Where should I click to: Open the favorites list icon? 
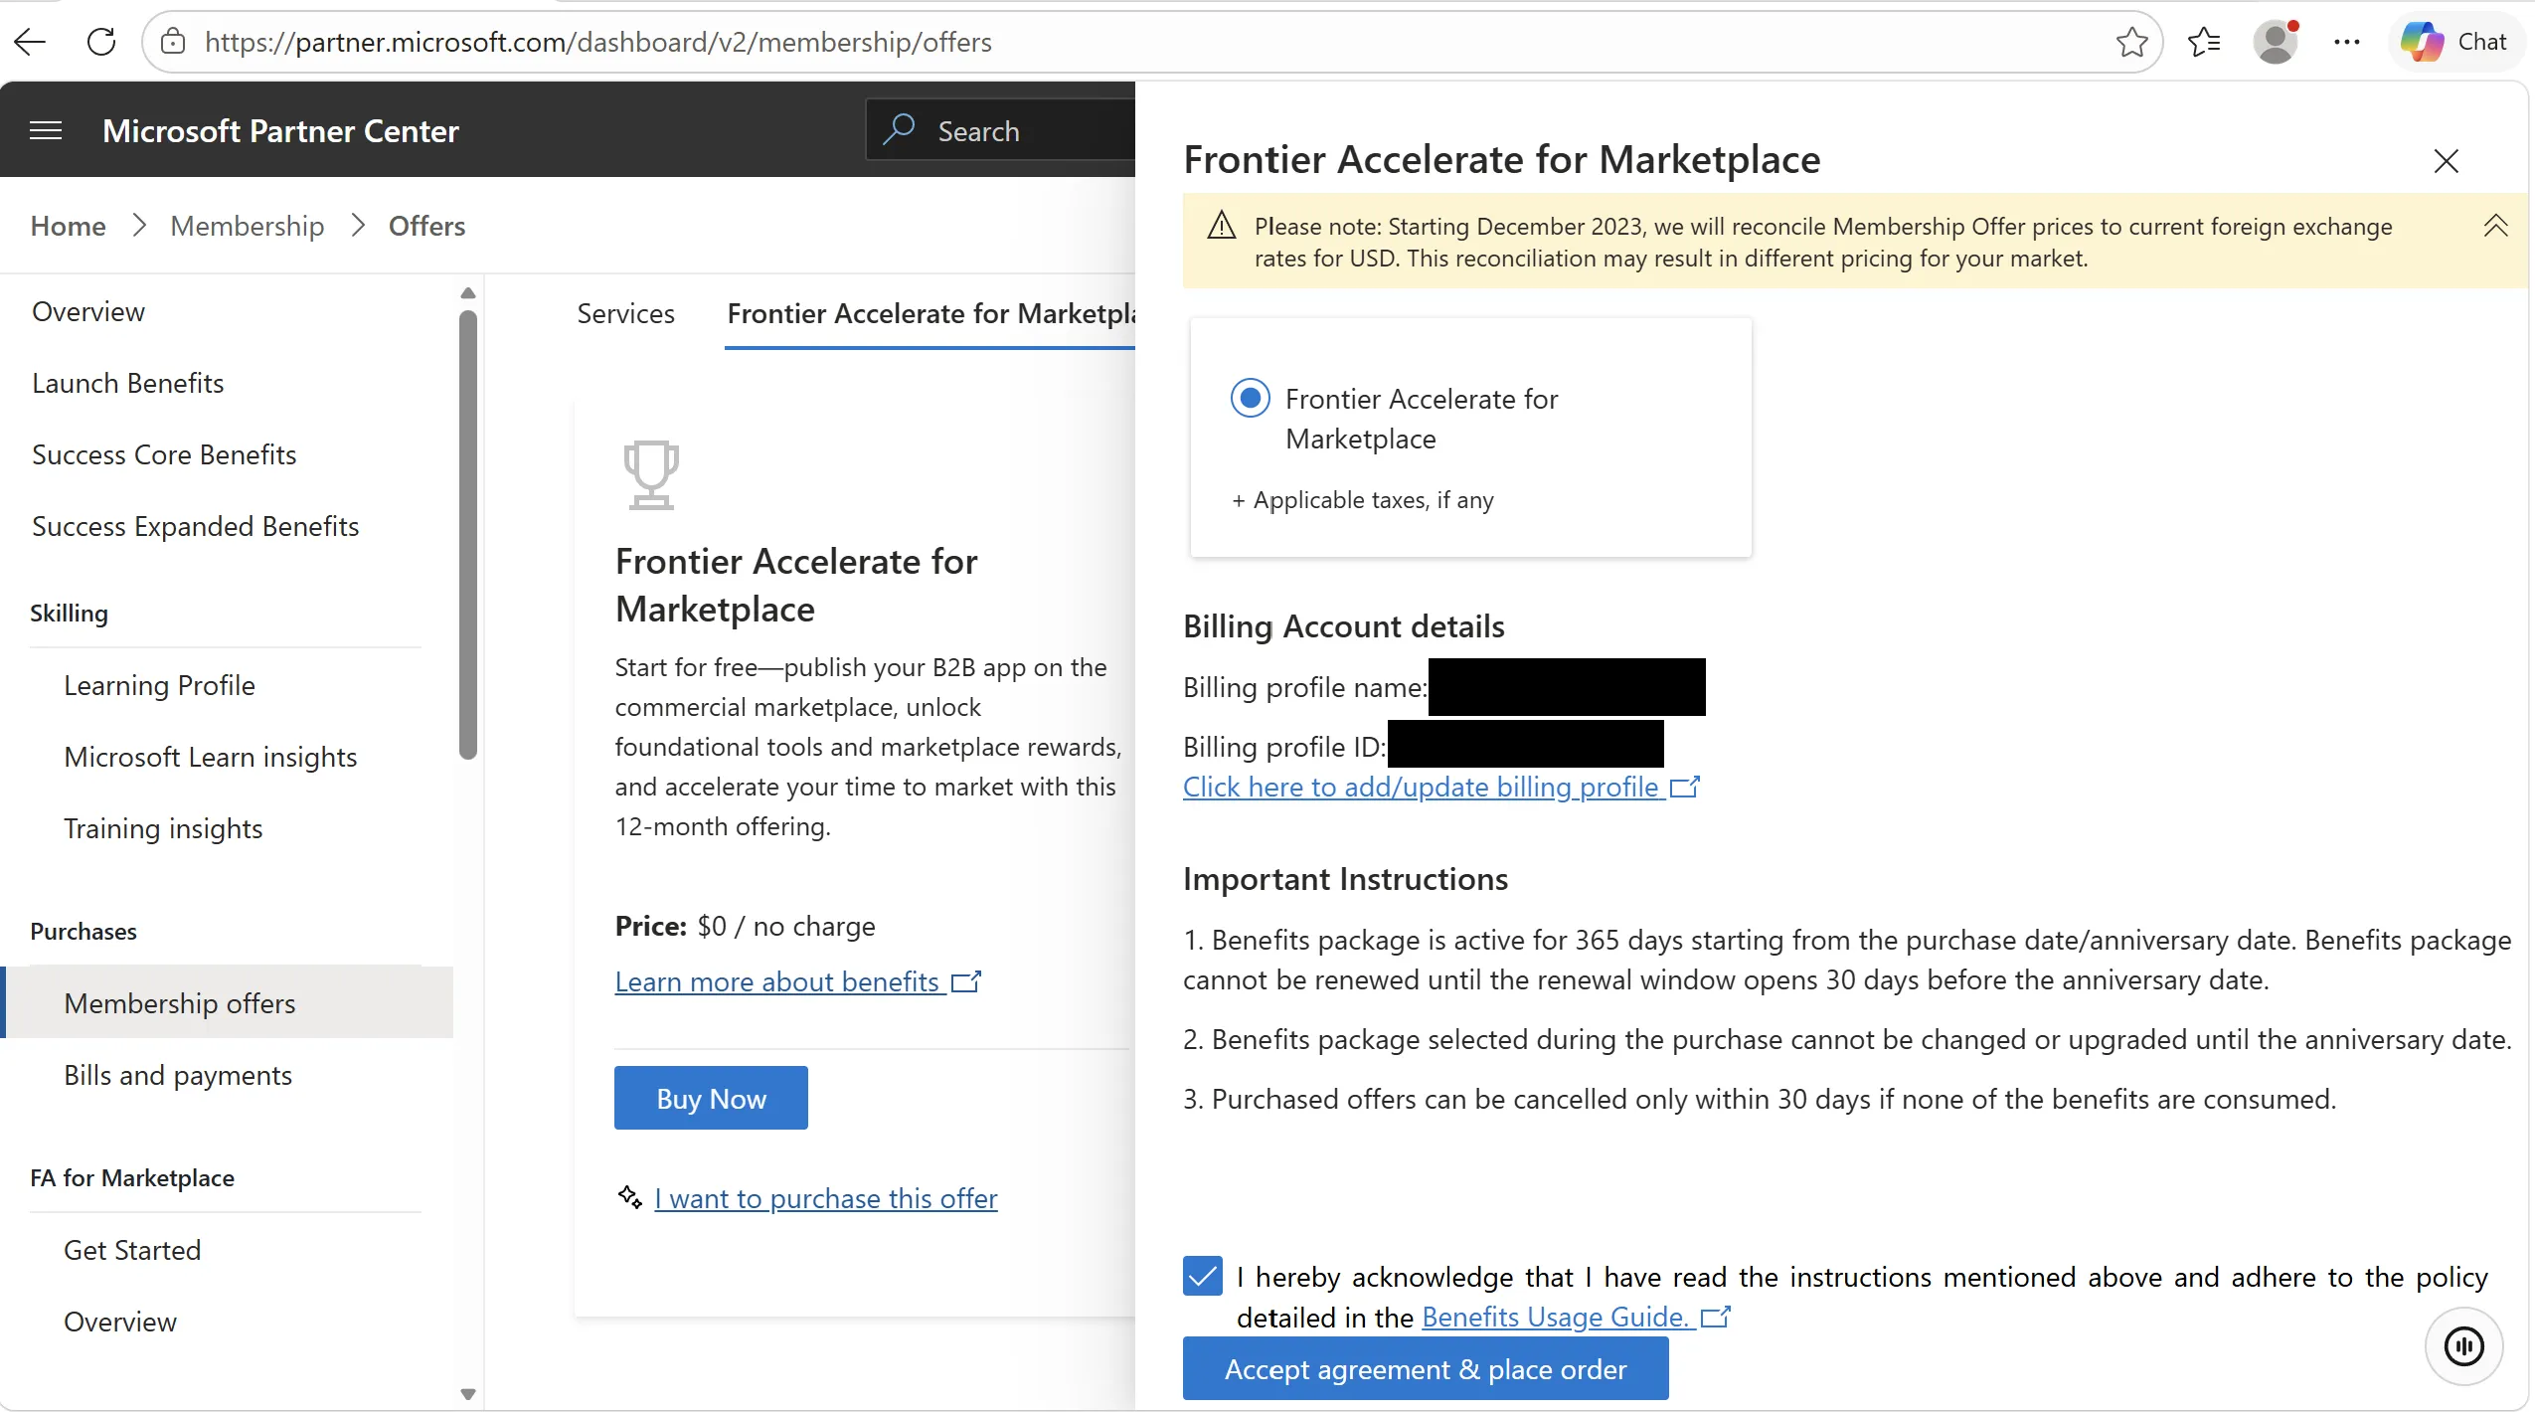coord(2204,42)
